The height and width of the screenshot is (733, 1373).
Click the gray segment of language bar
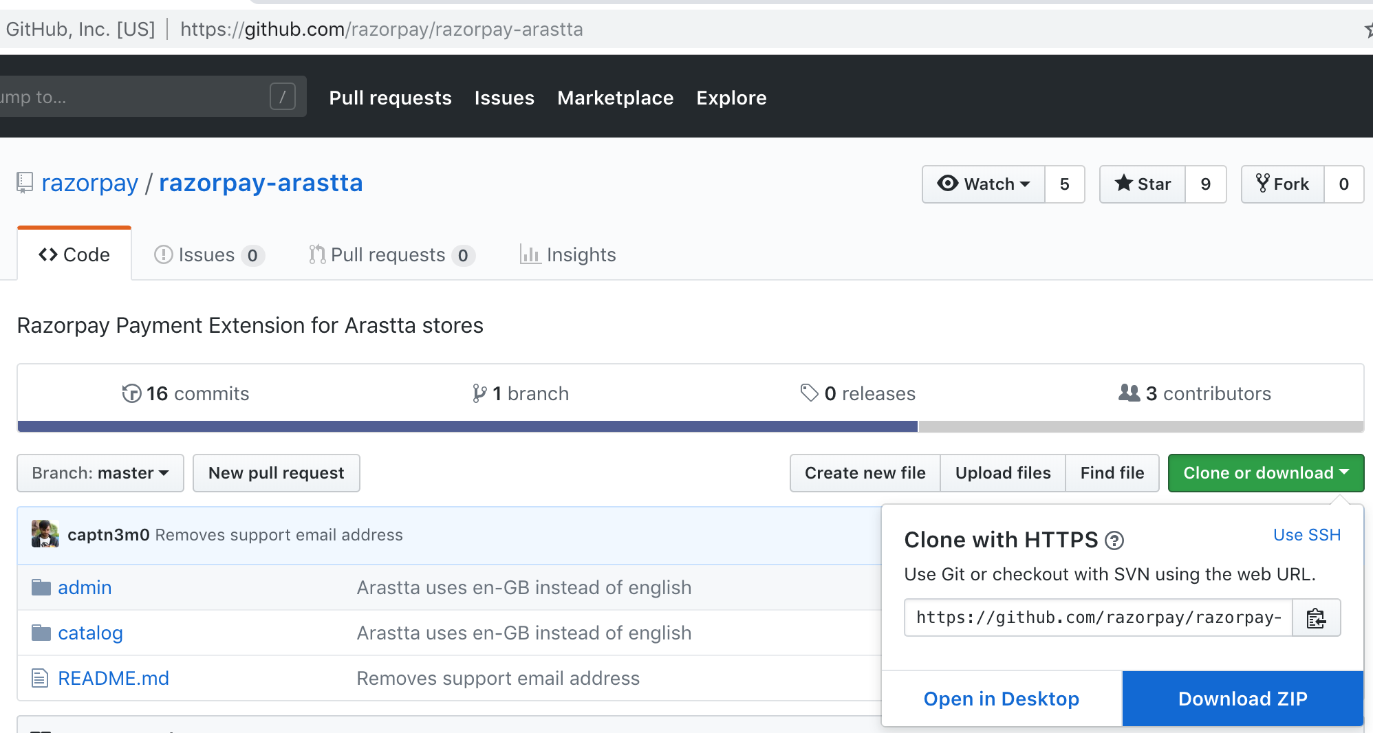(1141, 426)
